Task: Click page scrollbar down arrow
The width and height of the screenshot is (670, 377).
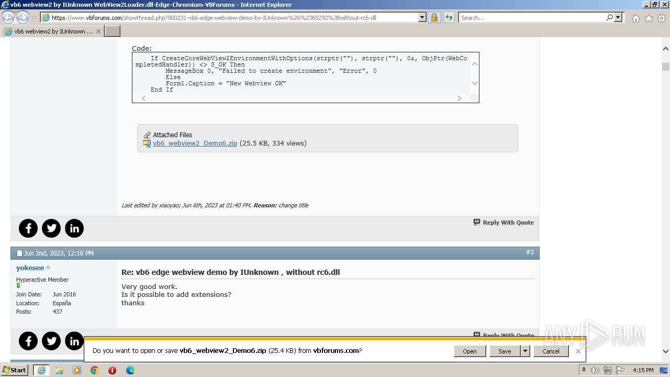Action: tap(666, 352)
